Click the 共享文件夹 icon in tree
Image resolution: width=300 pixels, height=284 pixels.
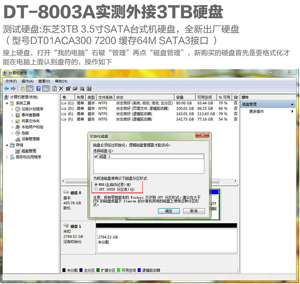(18, 121)
